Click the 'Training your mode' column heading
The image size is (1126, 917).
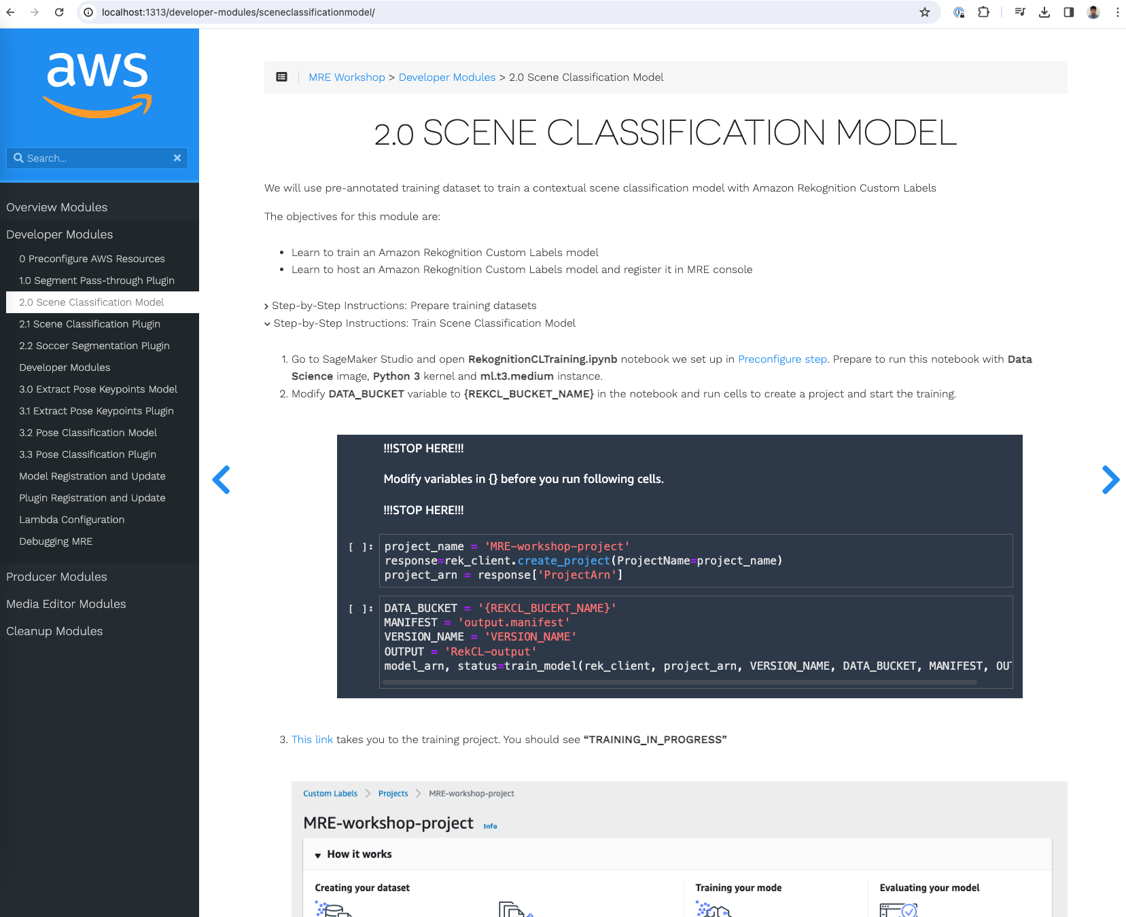(739, 888)
